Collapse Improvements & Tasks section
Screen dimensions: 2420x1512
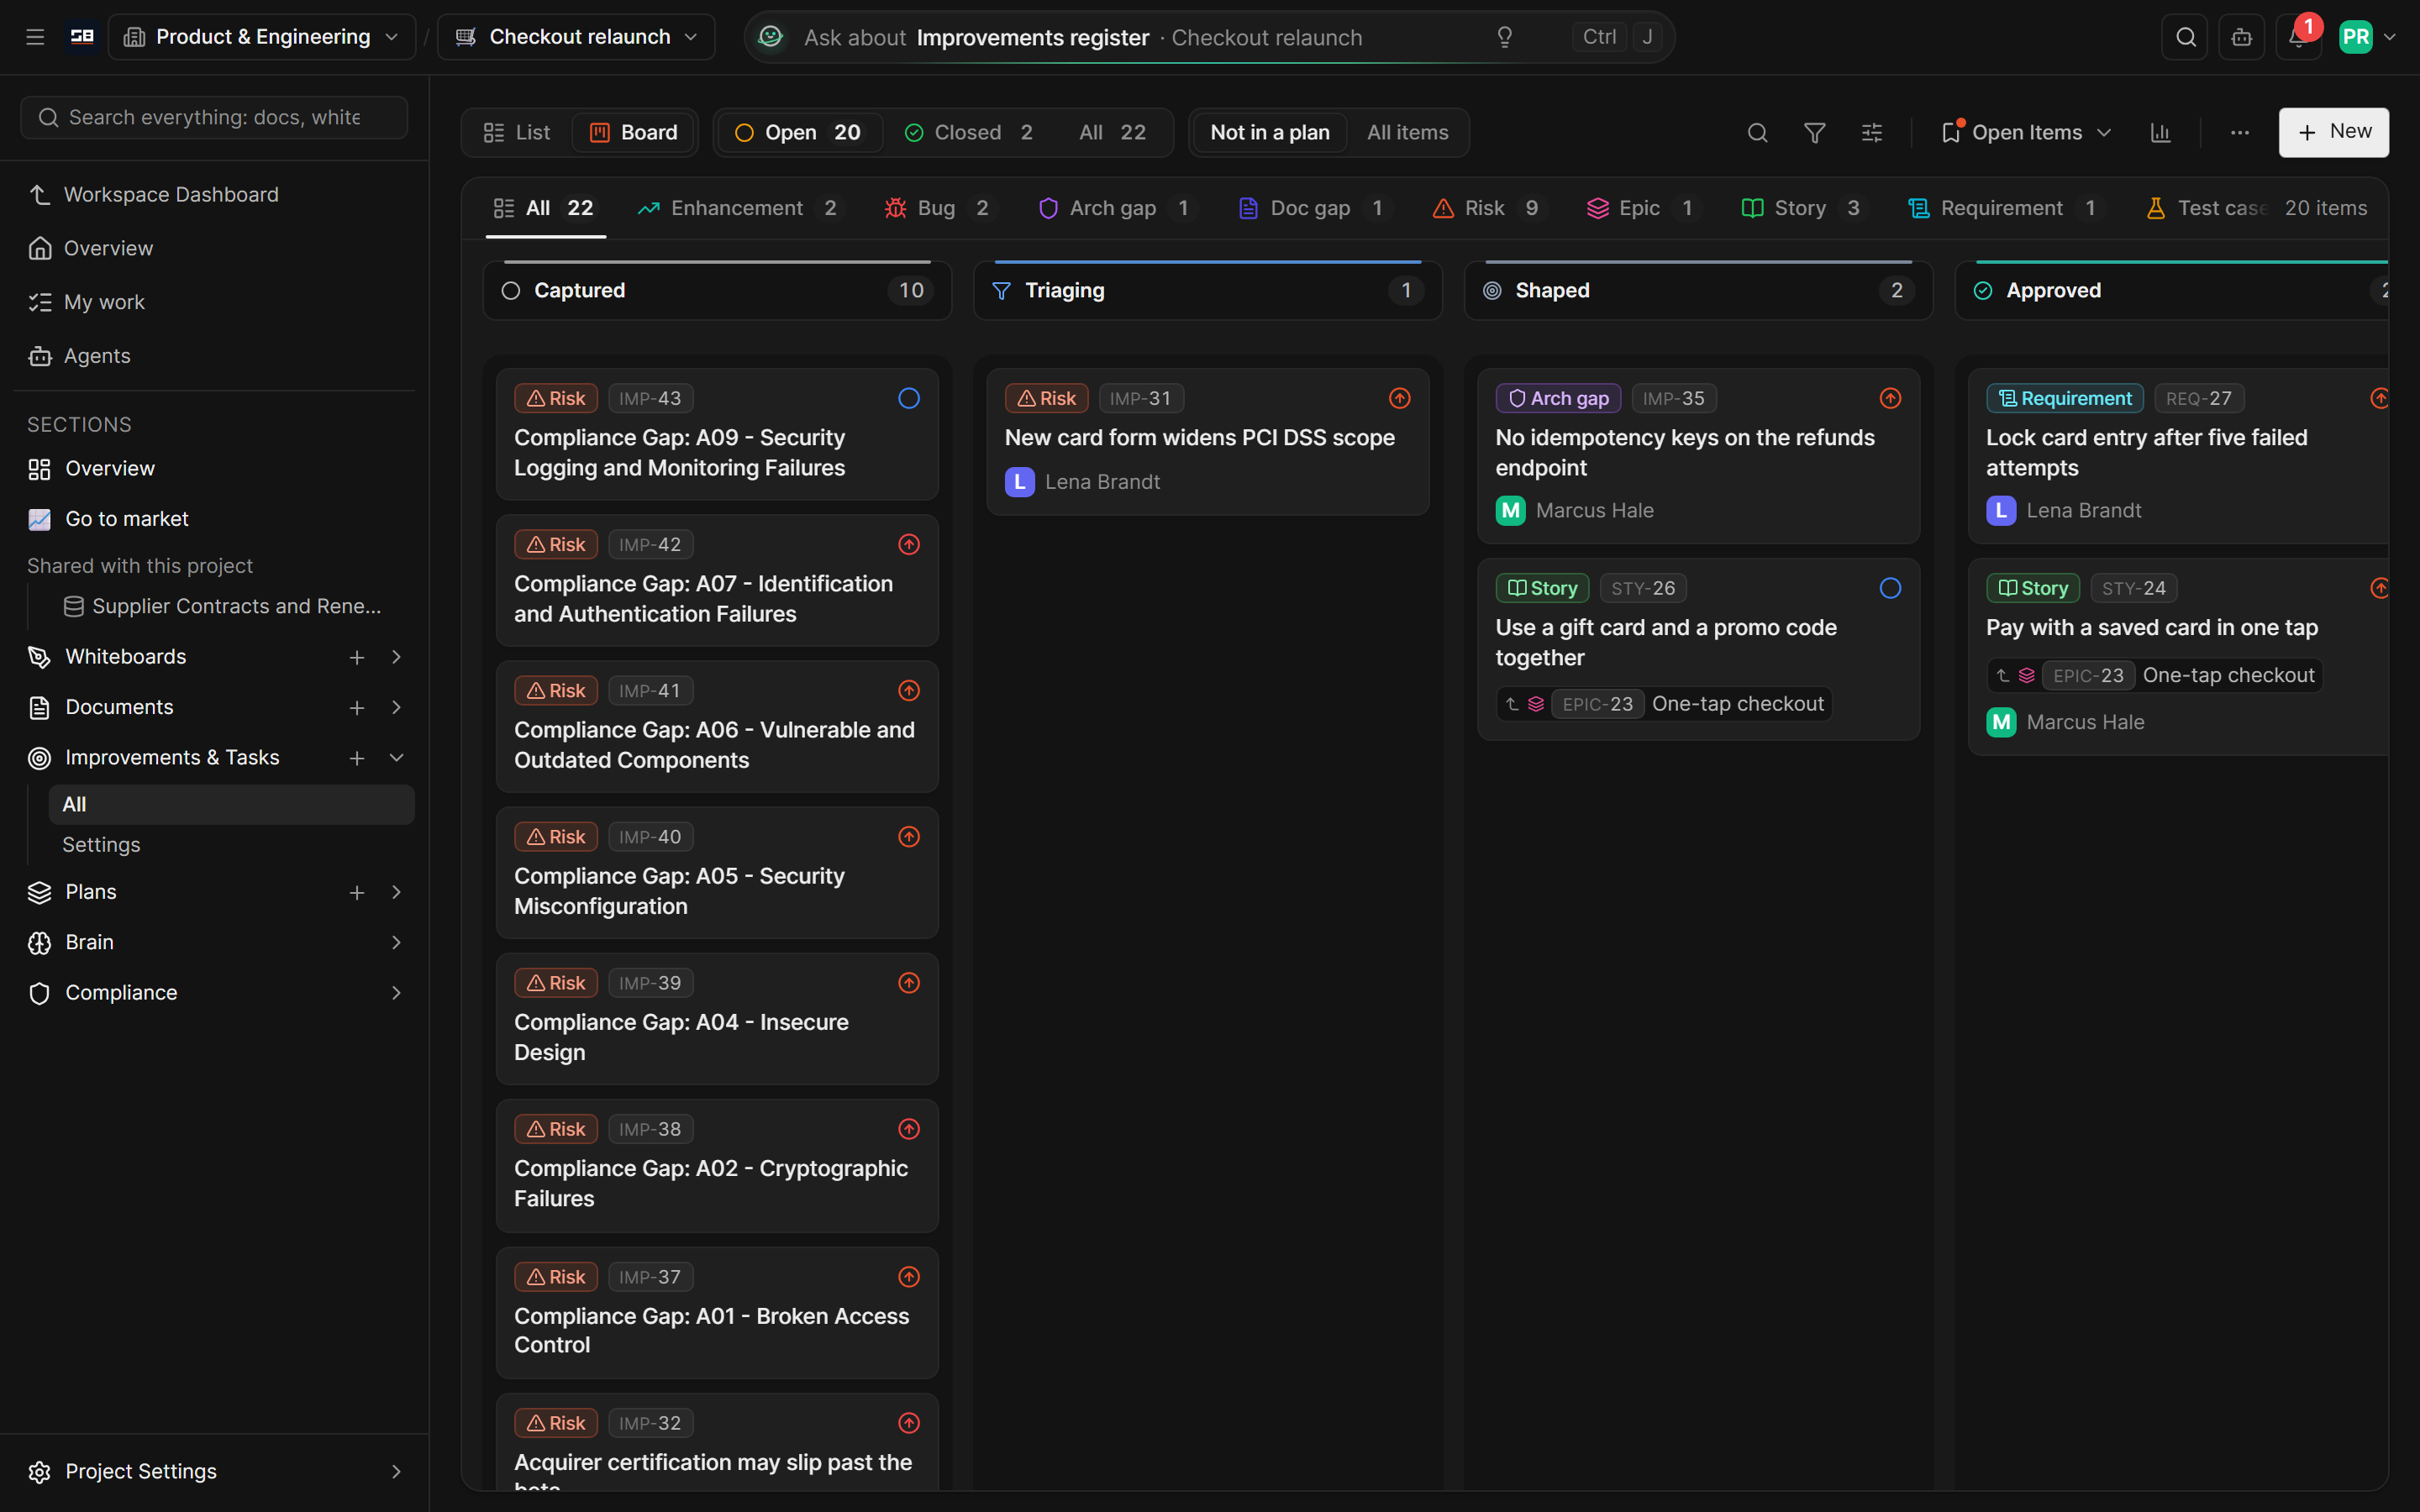(x=396, y=758)
